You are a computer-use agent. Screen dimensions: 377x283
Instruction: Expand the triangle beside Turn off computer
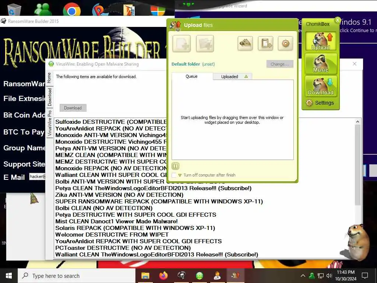(x=180, y=175)
